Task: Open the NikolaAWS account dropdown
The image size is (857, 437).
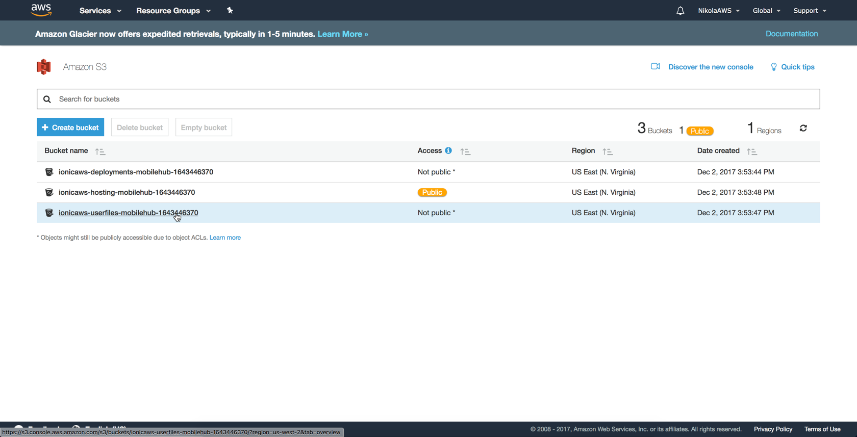Action: coord(719,11)
